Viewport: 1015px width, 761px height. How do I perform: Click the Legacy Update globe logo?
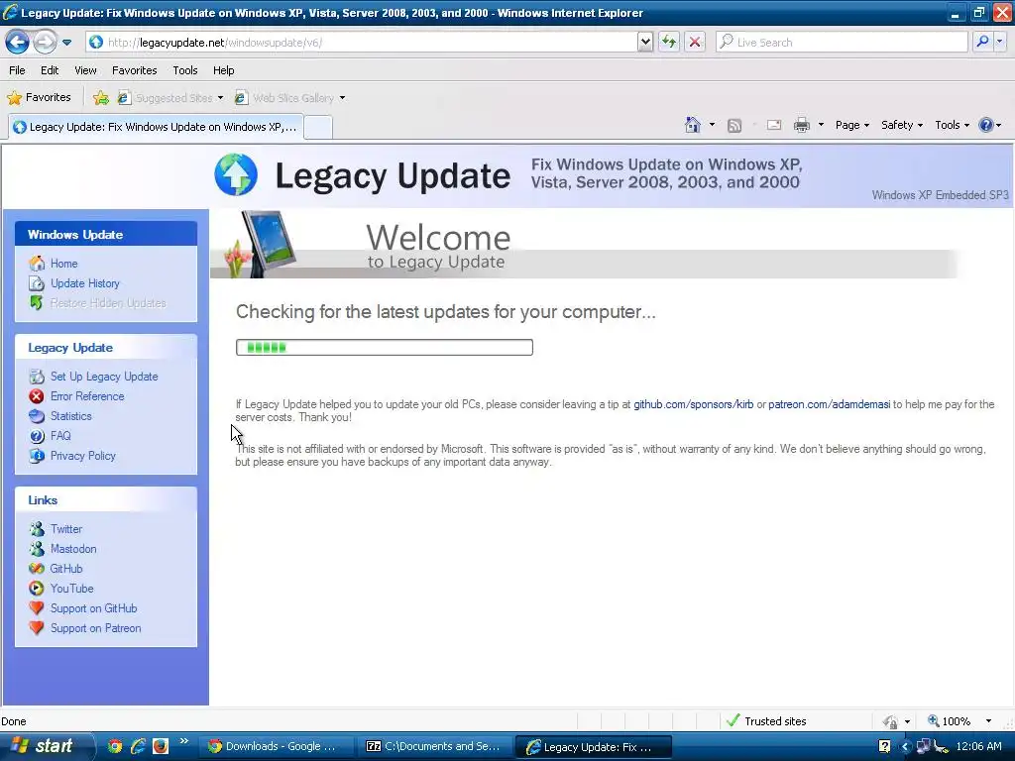pyautogui.click(x=236, y=174)
